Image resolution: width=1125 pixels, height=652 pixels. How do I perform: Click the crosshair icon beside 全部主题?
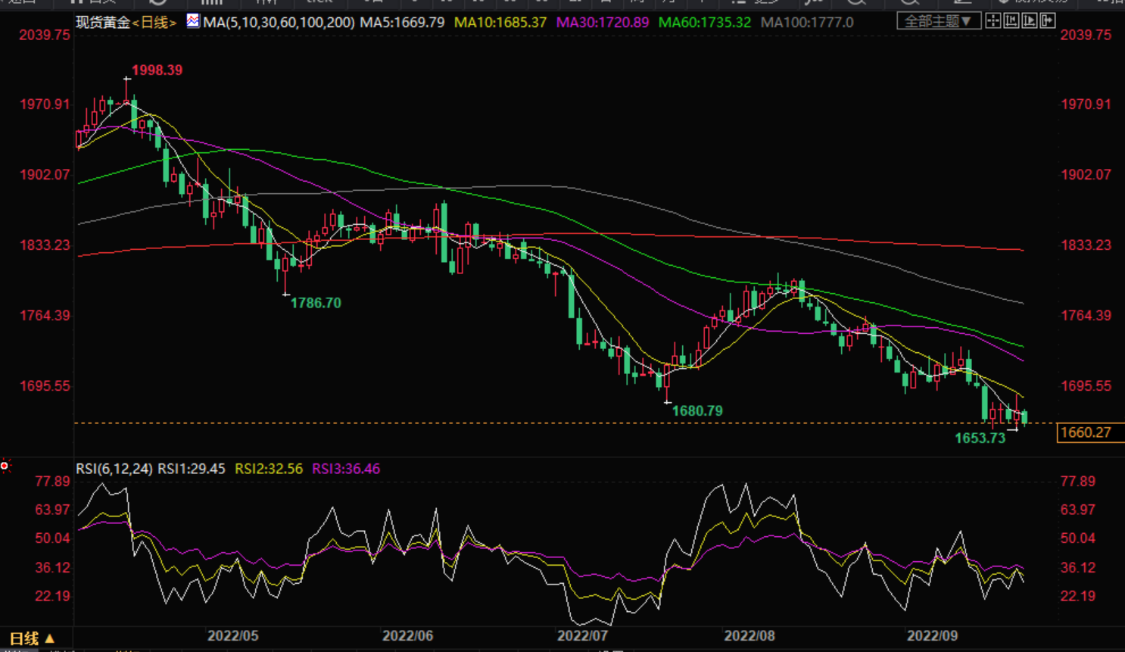[993, 21]
